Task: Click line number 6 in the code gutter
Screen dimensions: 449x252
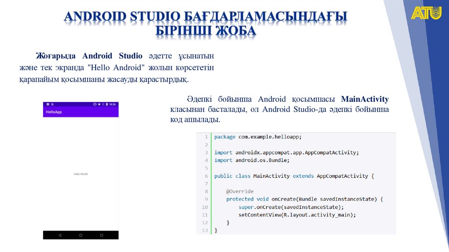Action: click(x=206, y=176)
